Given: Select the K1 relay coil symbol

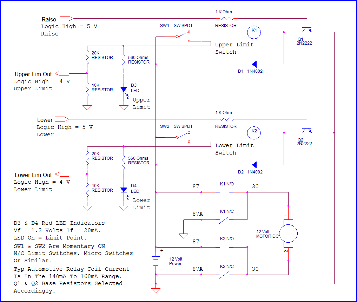Looking at the screenshot, I should pos(254,32).
